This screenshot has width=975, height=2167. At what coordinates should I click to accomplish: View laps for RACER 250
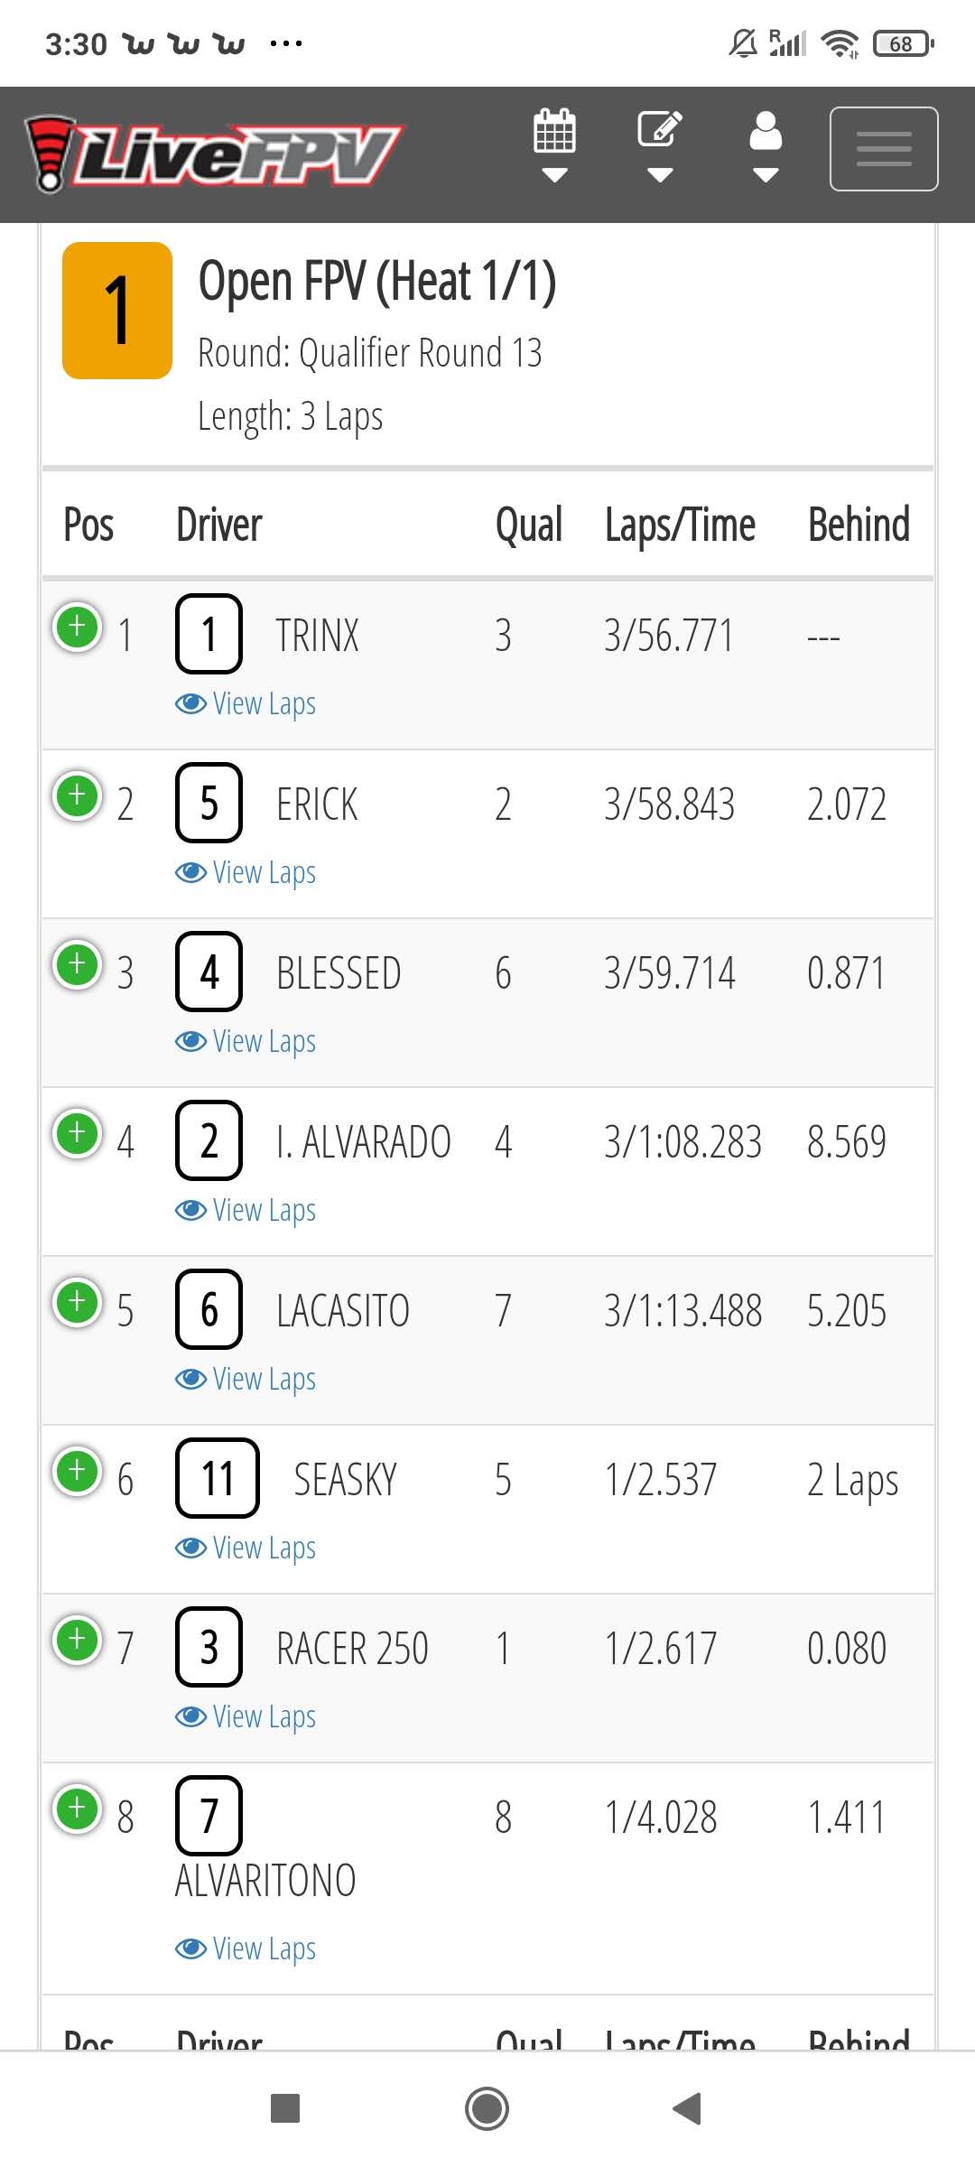[x=246, y=1716]
